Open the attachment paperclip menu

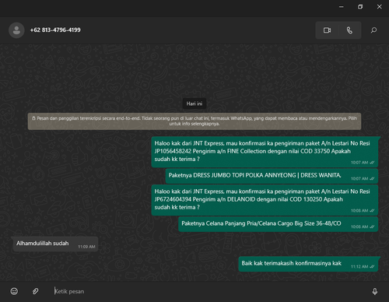click(x=36, y=291)
